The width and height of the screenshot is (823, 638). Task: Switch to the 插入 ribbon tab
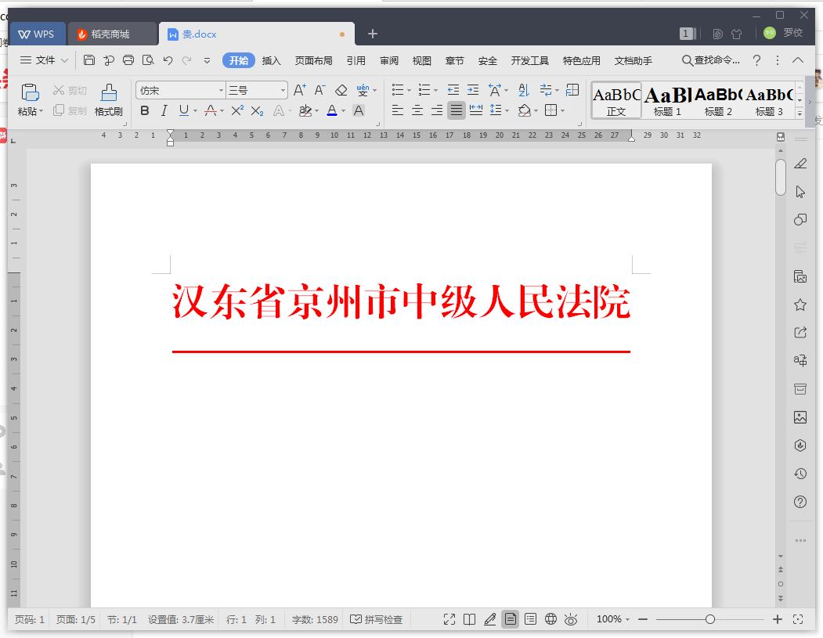tap(270, 60)
